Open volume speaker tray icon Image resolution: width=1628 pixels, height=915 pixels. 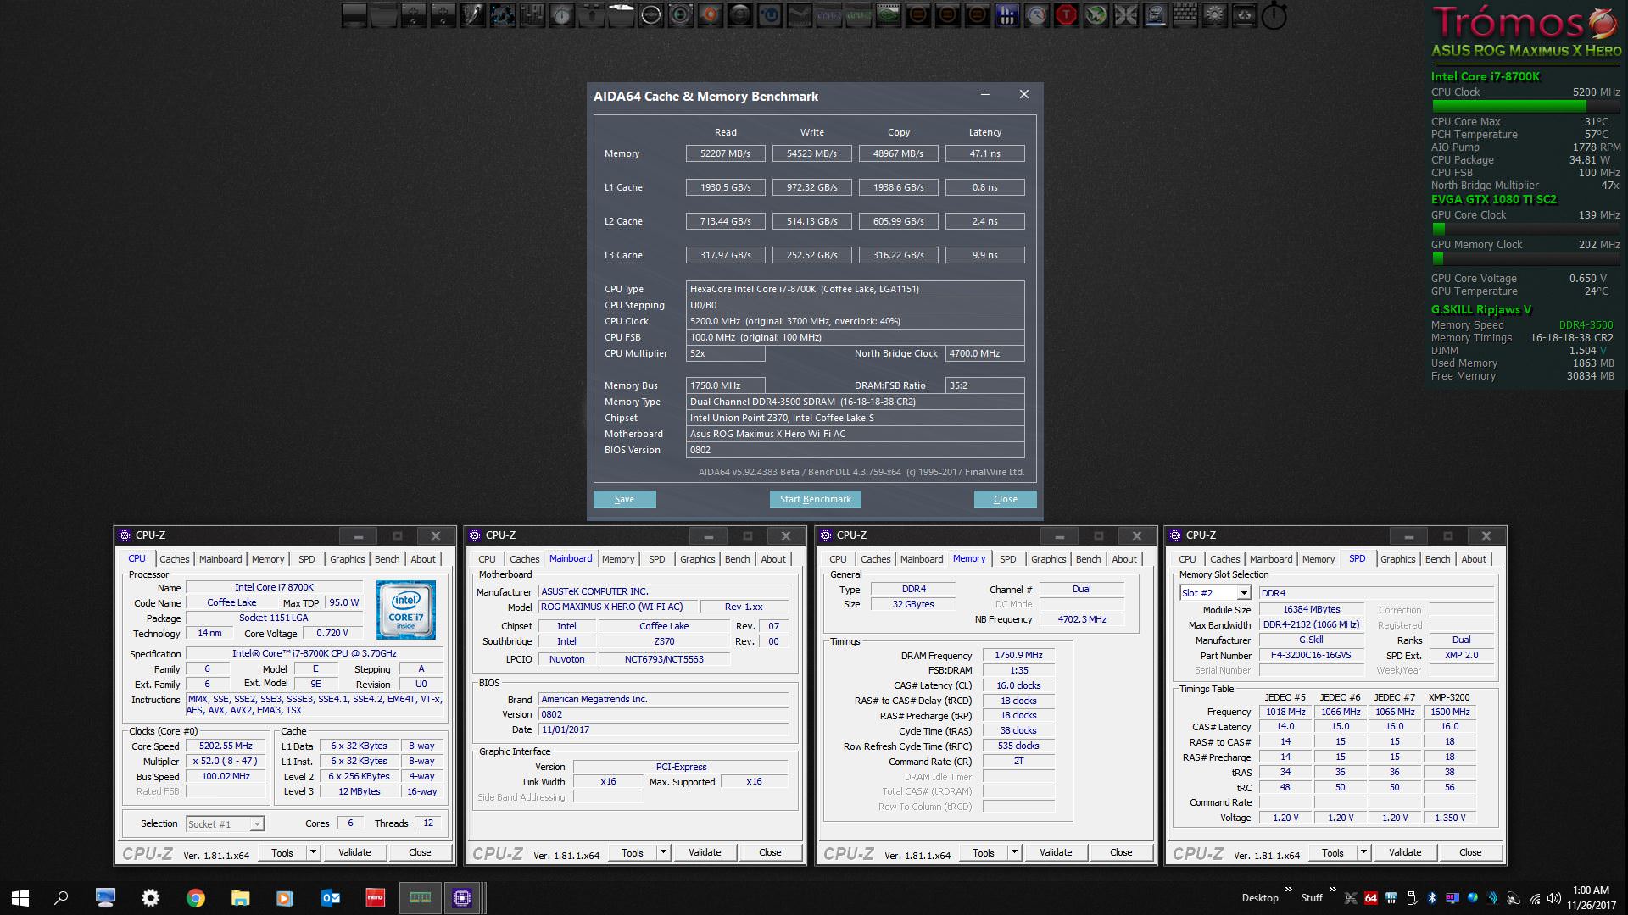tap(1553, 898)
